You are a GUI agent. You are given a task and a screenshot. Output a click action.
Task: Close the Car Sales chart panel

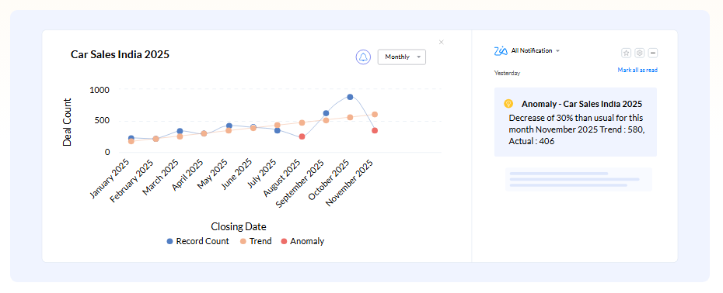tap(442, 43)
